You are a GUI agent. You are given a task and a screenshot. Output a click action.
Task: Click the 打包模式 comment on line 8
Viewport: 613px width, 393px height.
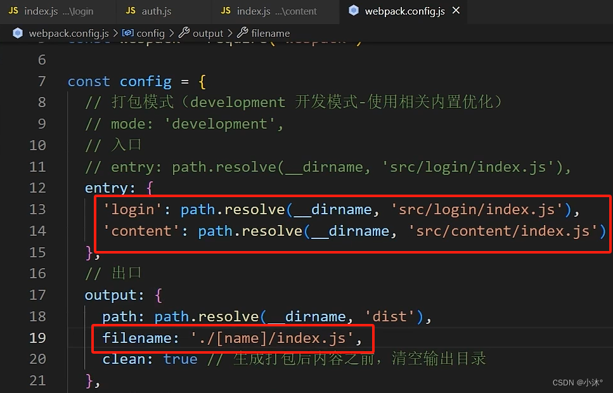coord(294,103)
